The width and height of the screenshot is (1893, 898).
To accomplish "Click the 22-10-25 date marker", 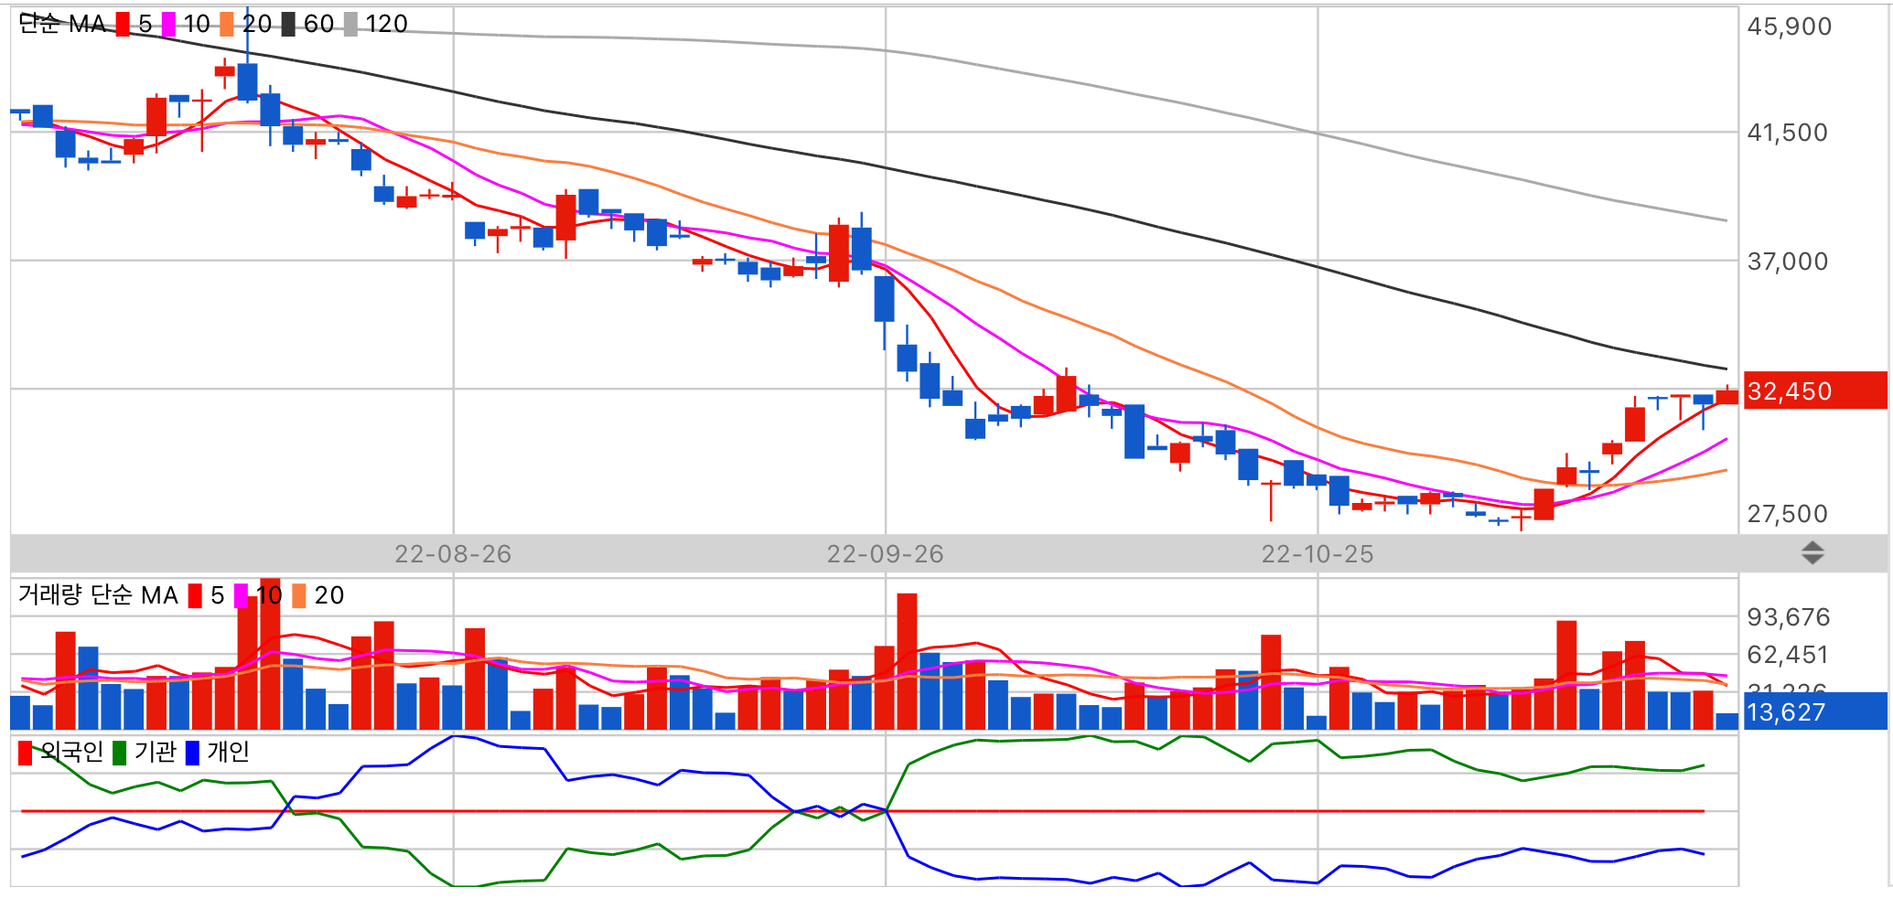I will click(x=1318, y=554).
